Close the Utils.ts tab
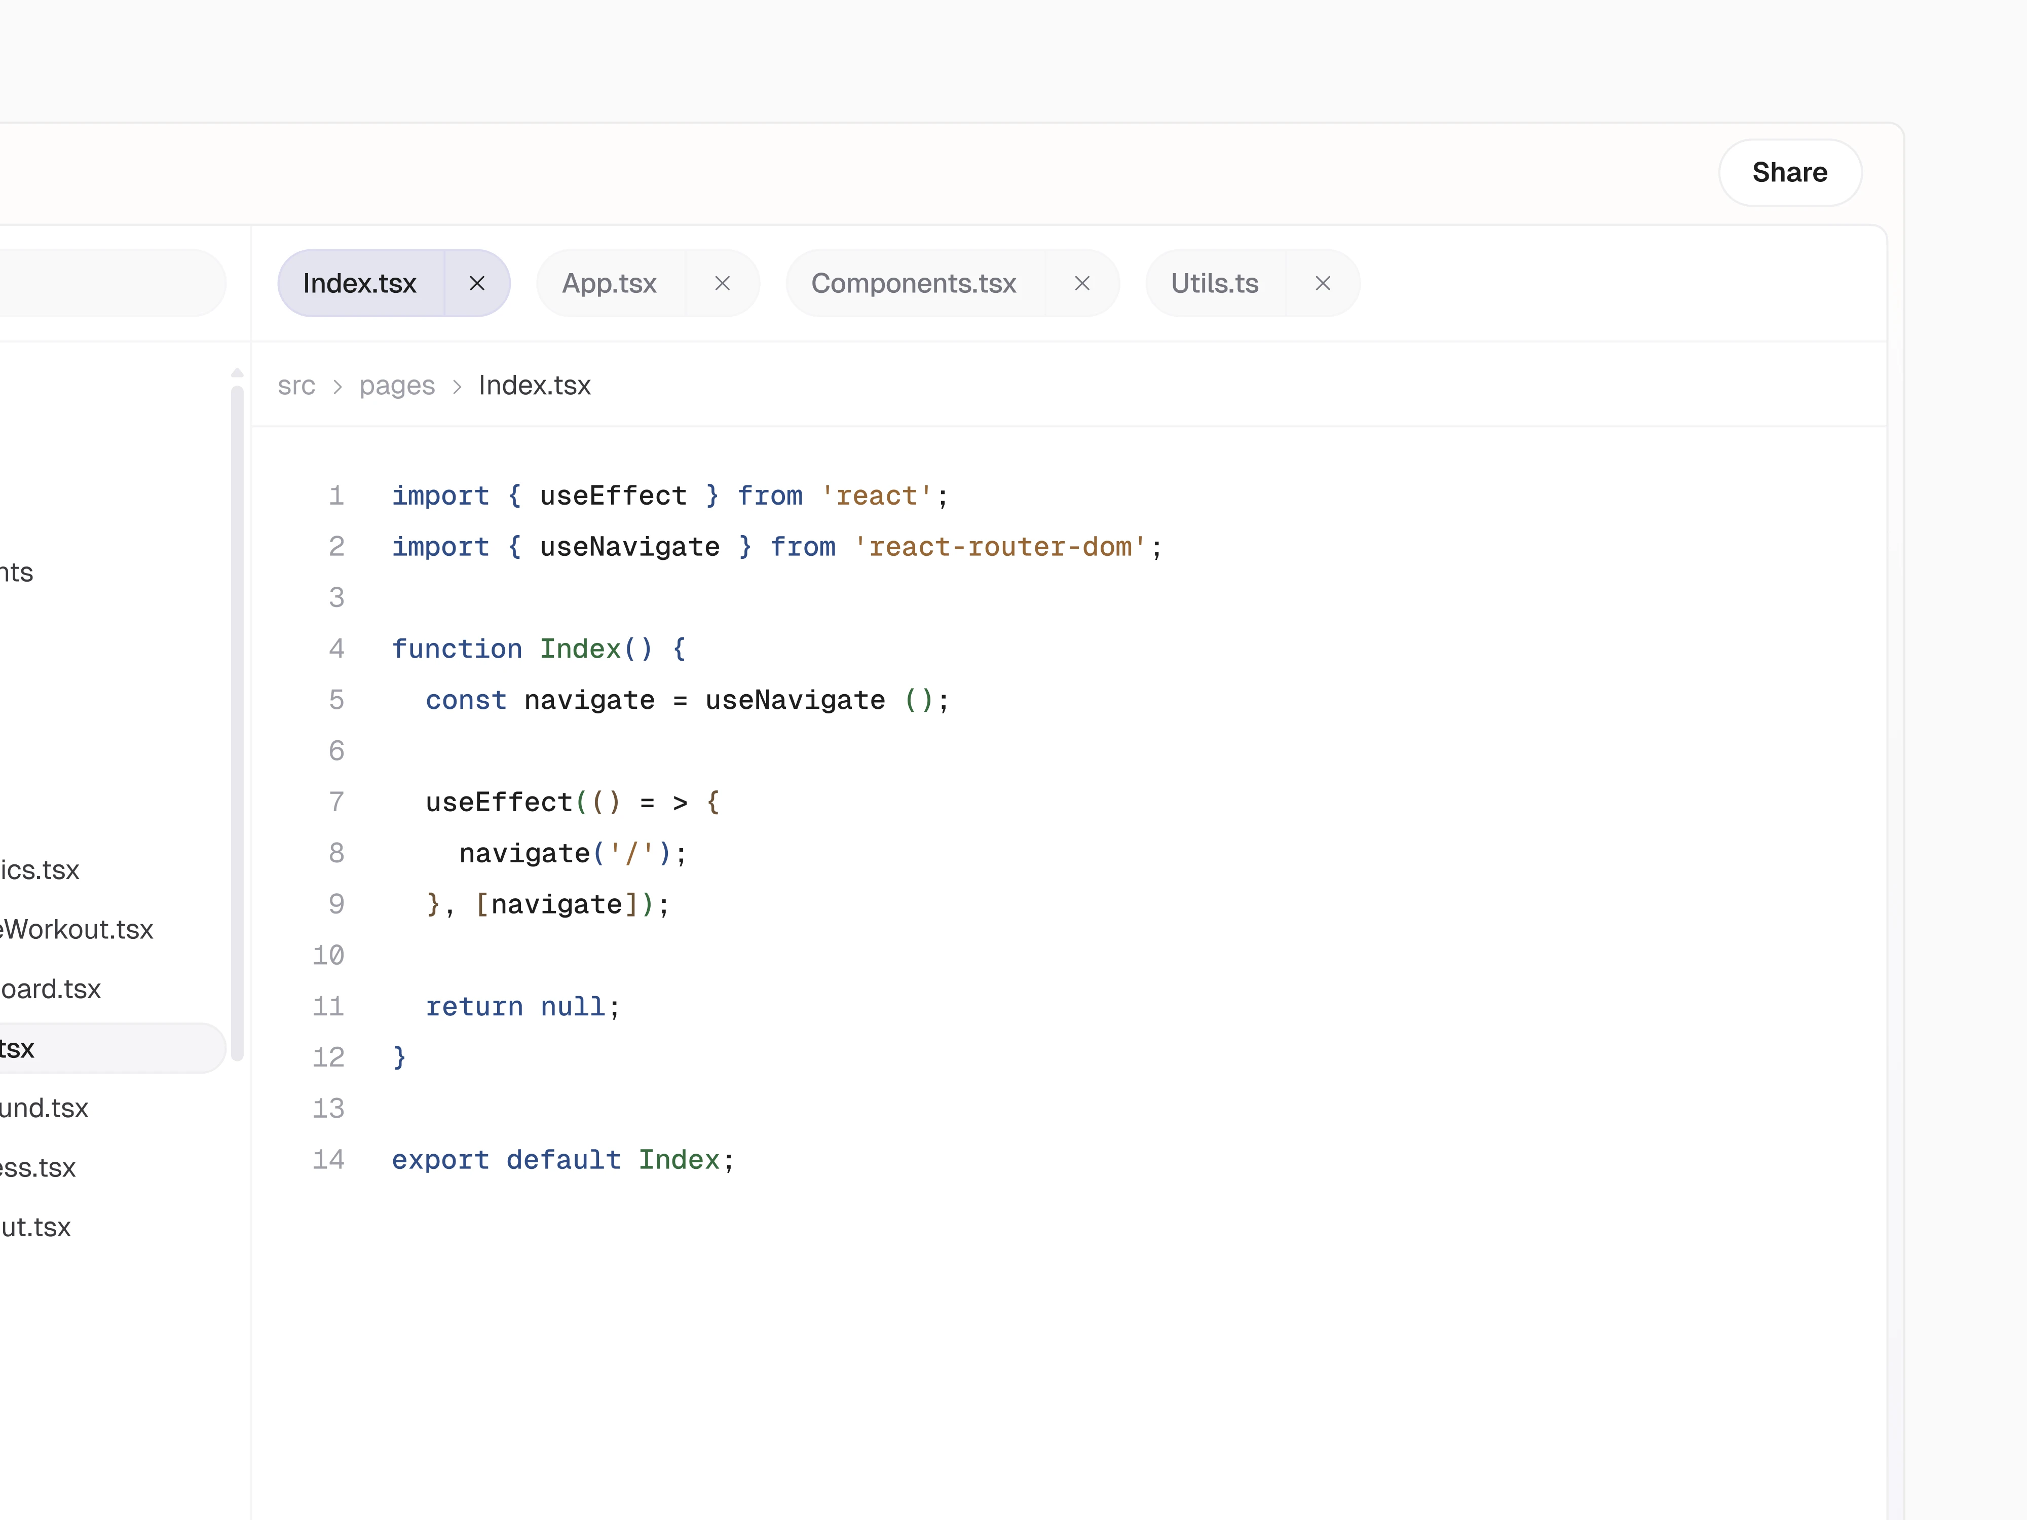Image resolution: width=2027 pixels, height=1520 pixels. click(1322, 283)
